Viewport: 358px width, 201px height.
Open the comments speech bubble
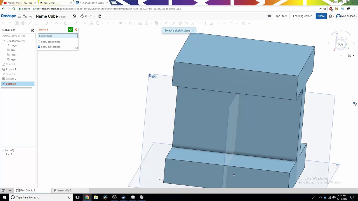click(x=269, y=16)
